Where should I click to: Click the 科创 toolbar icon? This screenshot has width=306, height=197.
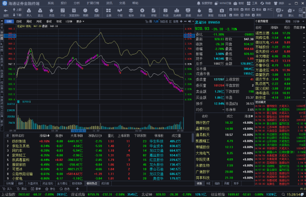(x=165, y=12)
